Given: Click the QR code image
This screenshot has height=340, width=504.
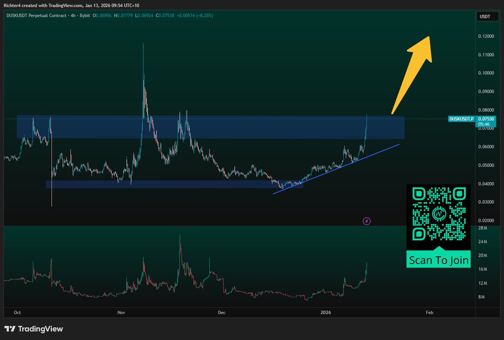Looking at the screenshot, I should [x=438, y=214].
